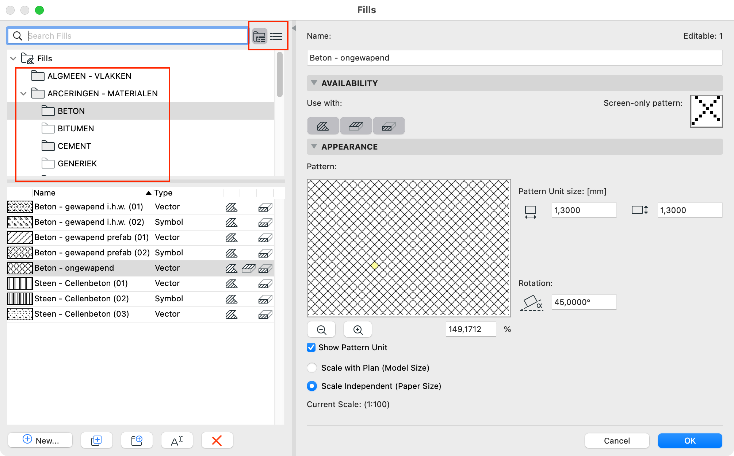
Task: Click the folder tree scrollbar
Action: [x=280, y=75]
